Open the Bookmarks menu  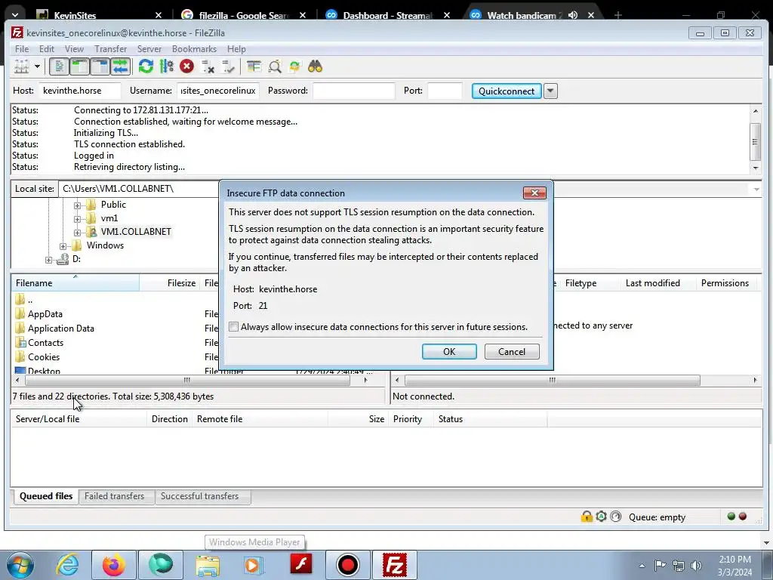tap(194, 49)
